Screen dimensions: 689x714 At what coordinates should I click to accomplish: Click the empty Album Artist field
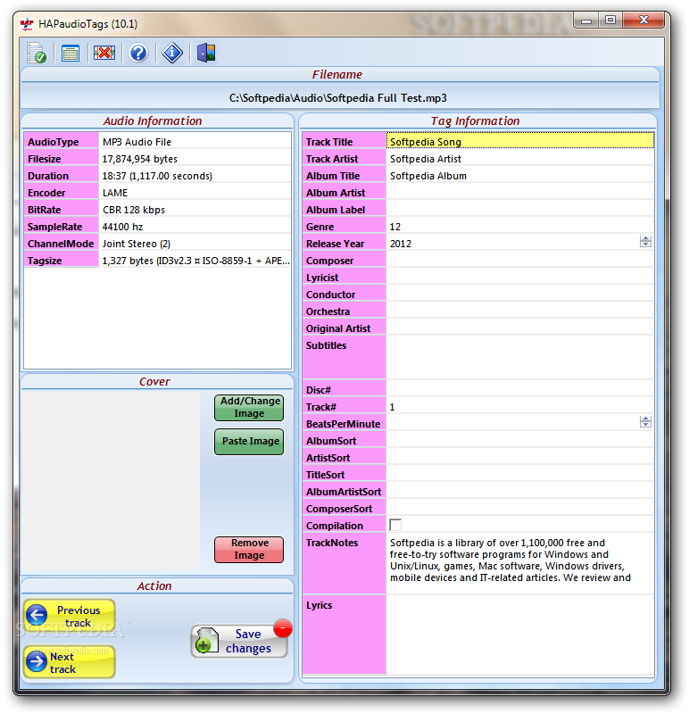(519, 192)
